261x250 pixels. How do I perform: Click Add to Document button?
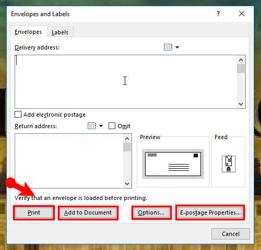[x=88, y=213]
